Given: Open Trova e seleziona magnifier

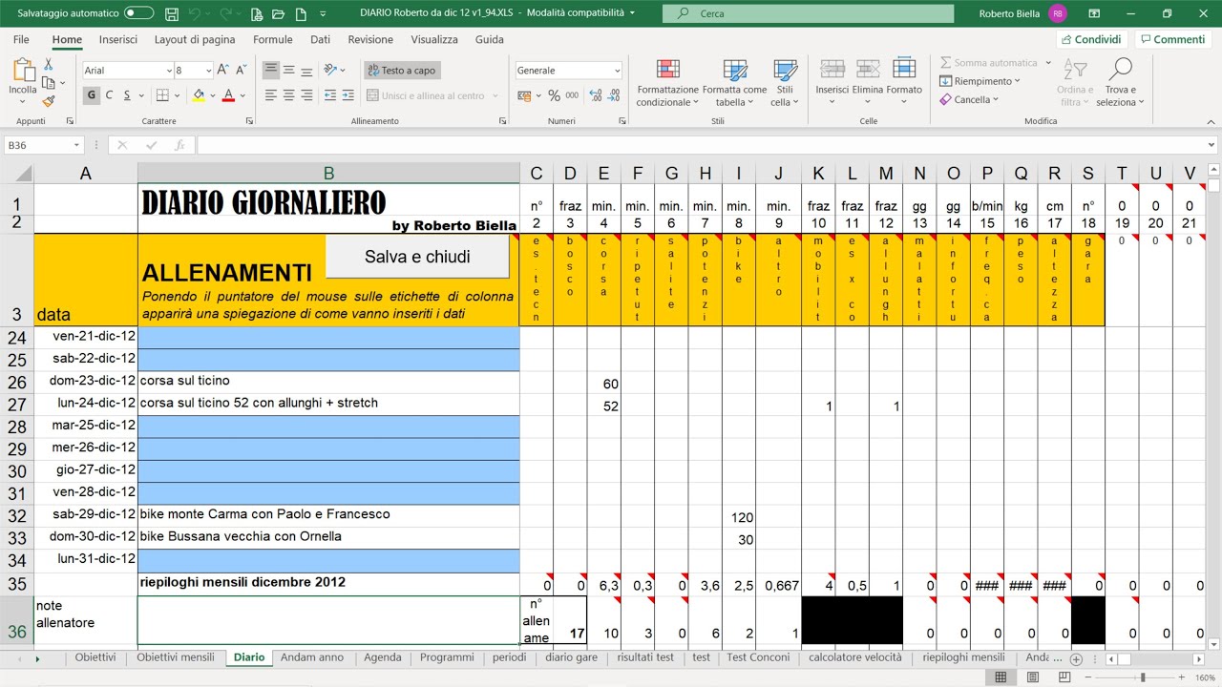Looking at the screenshot, I should pos(1119,83).
